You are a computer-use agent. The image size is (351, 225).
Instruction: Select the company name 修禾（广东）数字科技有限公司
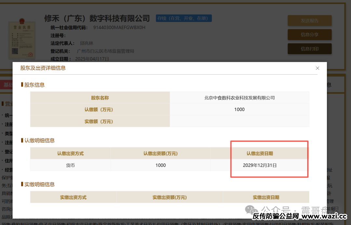pos(97,18)
